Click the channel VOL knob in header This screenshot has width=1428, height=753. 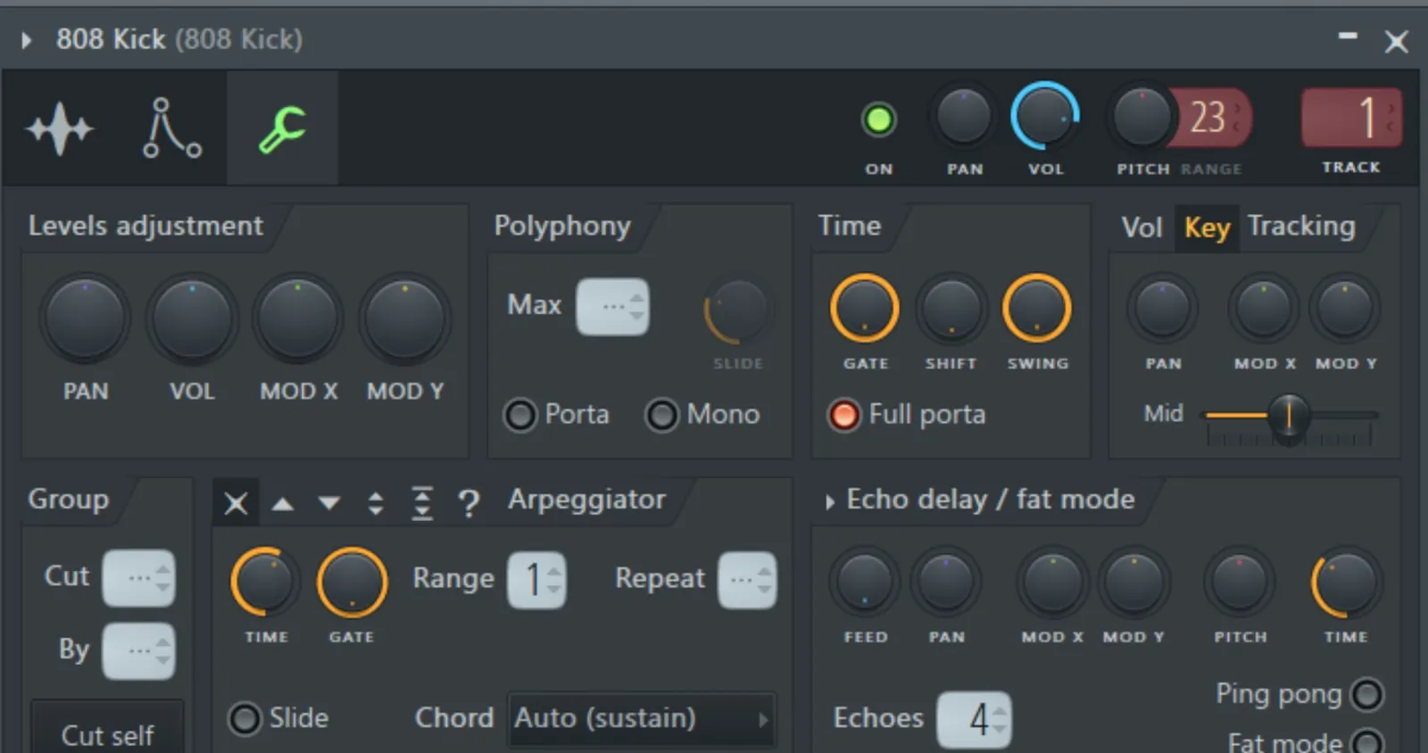tap(1045, 117)
